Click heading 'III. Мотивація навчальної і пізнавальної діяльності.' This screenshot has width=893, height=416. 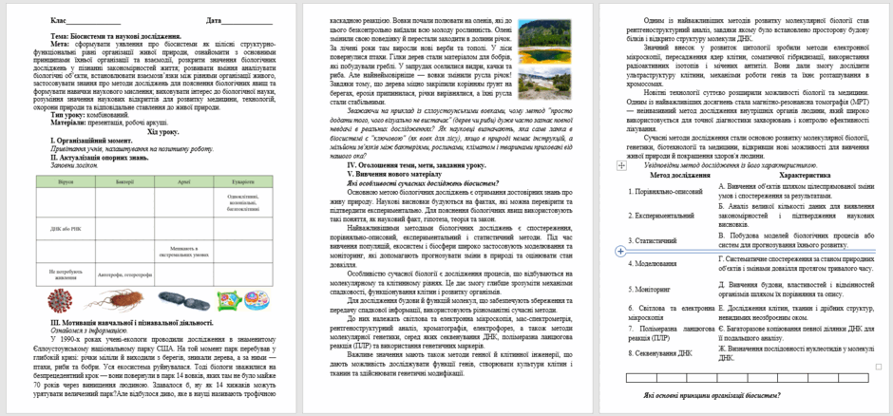click(x=132, y=323)
